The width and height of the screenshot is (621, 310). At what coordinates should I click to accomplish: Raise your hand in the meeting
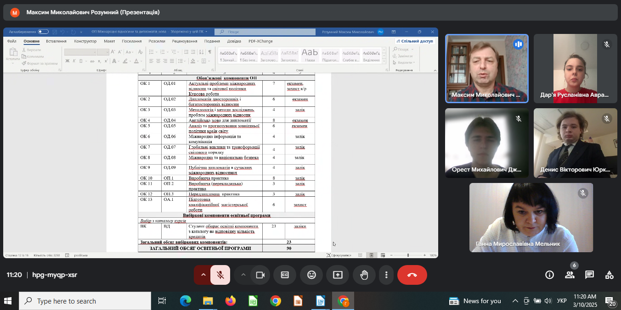[x=364, y=275]
